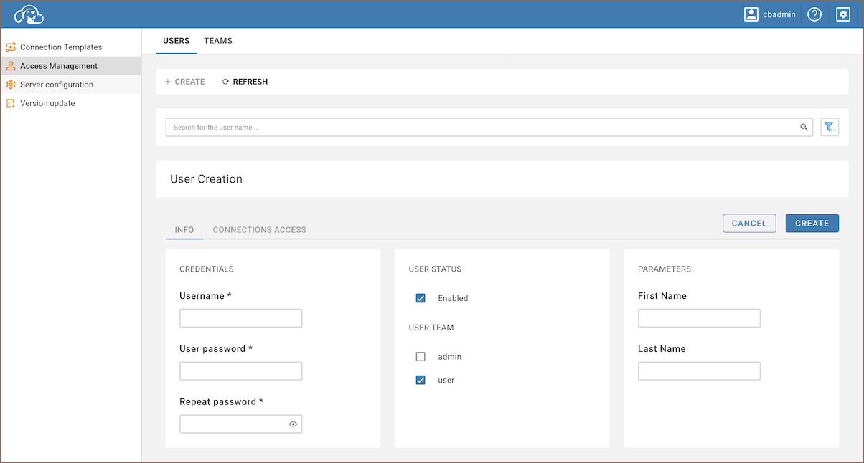Uncheck the user team checkbox
The height and width of the screenshot is (463, 864).
(421, 381)
